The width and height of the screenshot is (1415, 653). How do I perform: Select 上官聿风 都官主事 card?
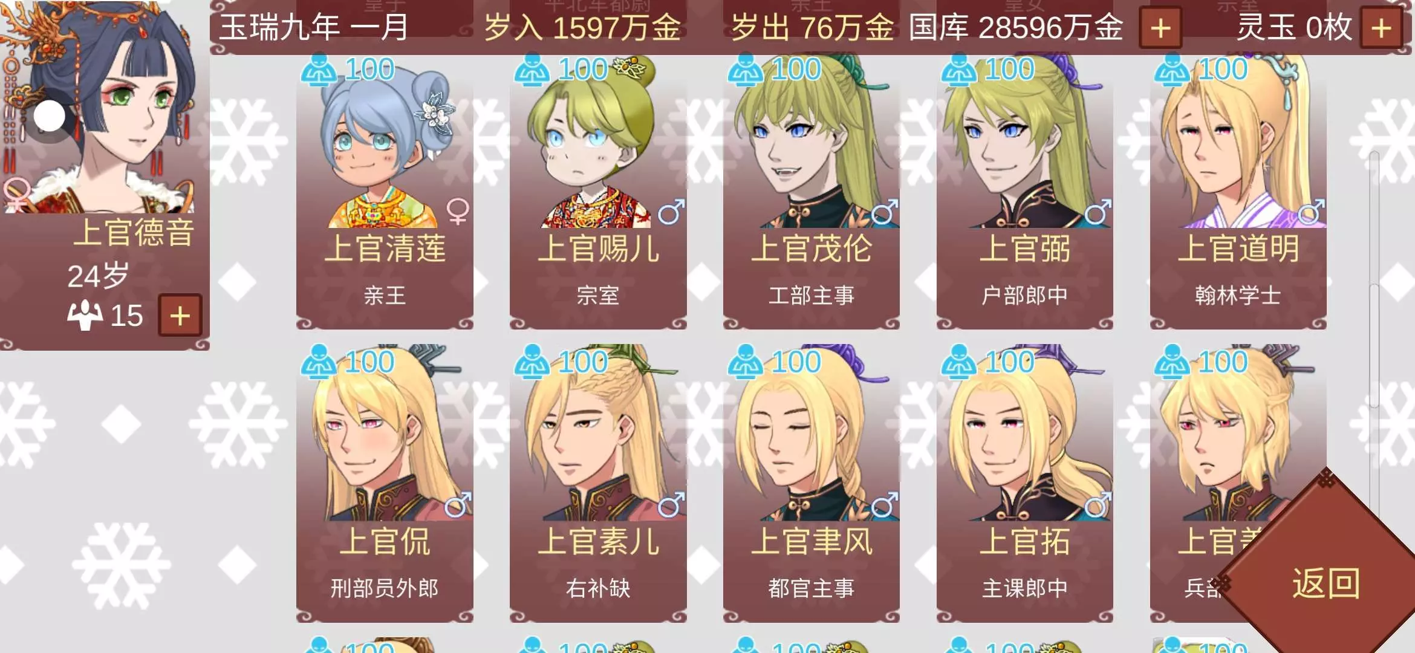tap(812, 484)
